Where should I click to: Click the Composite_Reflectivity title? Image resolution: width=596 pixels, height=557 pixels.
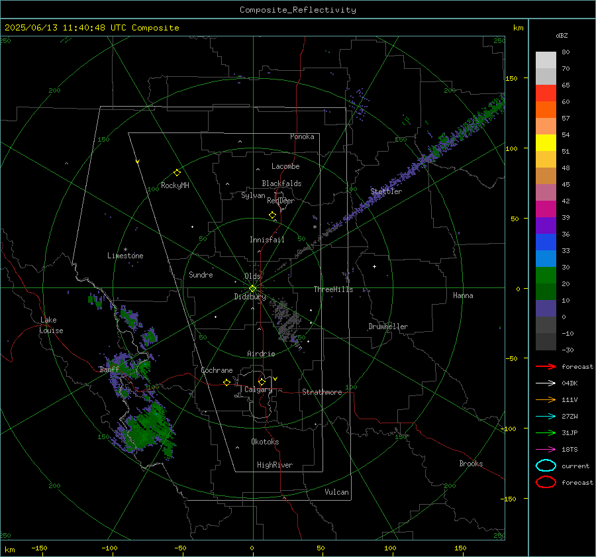click(x=298, y=10)
